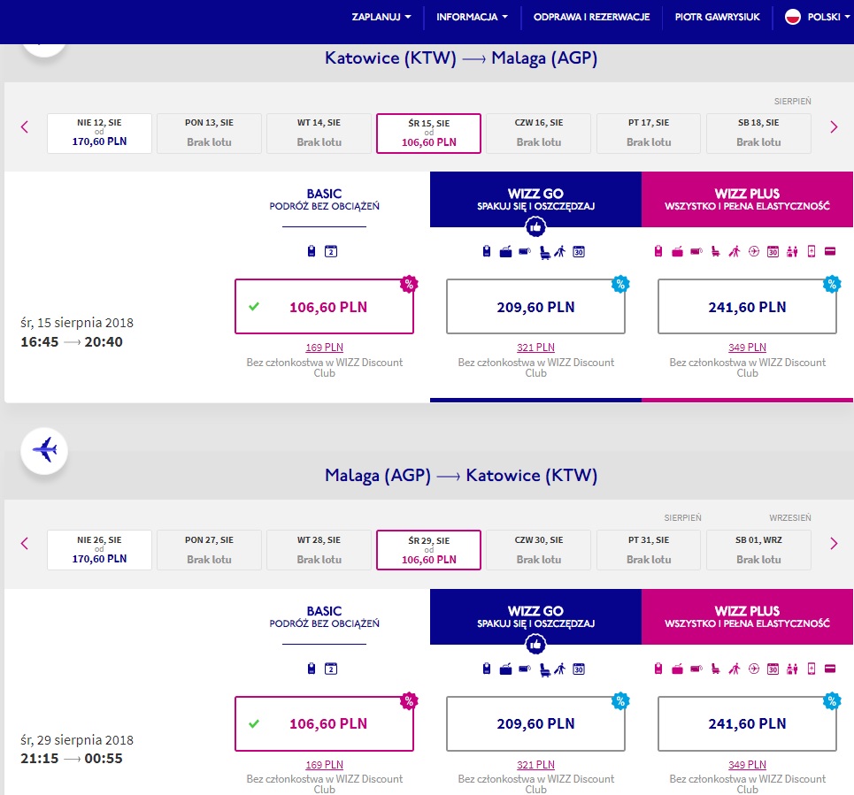Choose outbound date ŚR 15, SIE
Image resolution: width=854 pixels, height=795 pixels.
(428, 134)
